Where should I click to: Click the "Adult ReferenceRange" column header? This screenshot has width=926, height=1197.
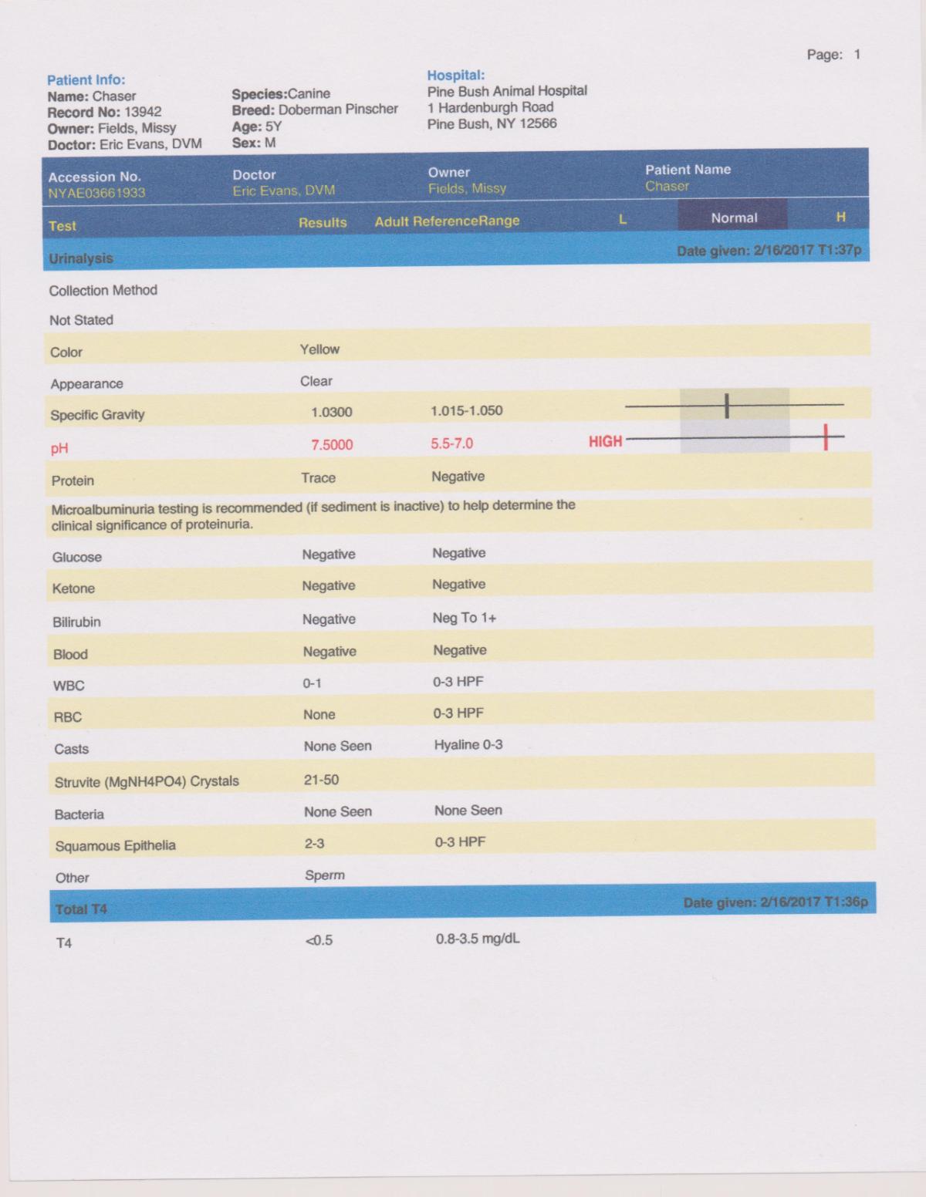(x=448, y=221)
